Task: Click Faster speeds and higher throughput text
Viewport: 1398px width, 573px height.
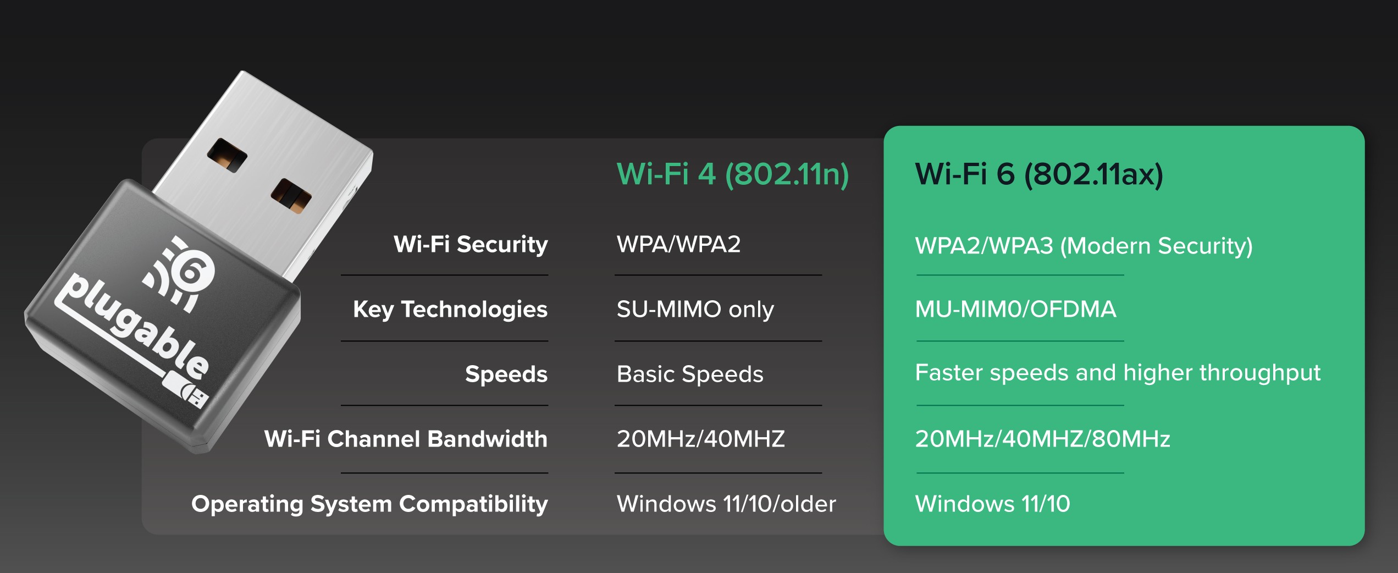Action: click(x=1118, y=373)
